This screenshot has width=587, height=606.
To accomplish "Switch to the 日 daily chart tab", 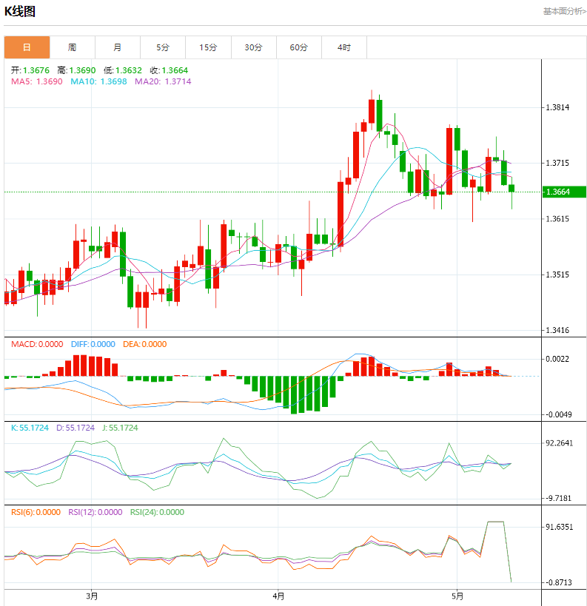I will coord(27,47).
